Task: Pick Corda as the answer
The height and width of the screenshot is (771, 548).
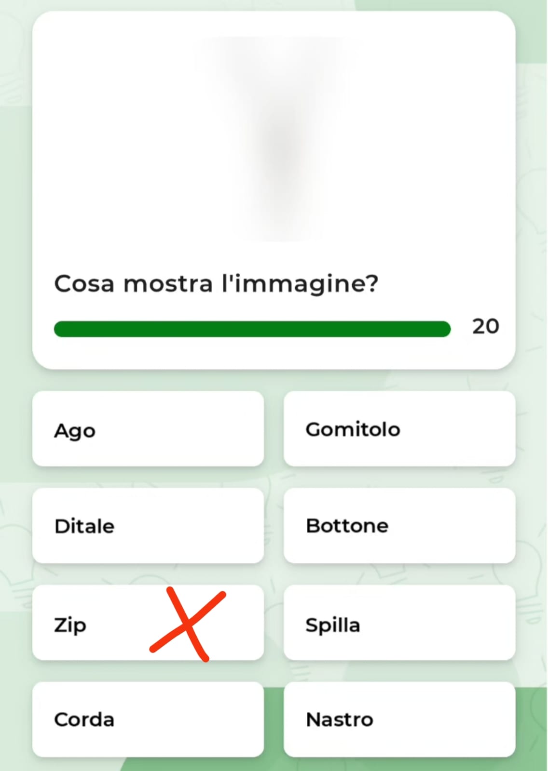Action: pos(148,719)
